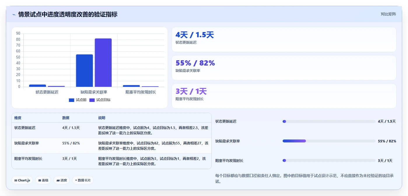The image size is (408, 196).
Task: Open the 3天 / 1天 large card value
Action: click(191, 91)
